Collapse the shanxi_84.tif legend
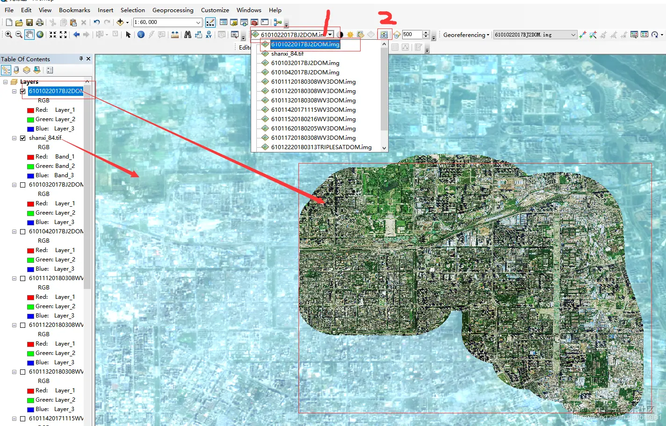Image resolution: width=666 pixels, height=426 pixels. tap(14, 138)
